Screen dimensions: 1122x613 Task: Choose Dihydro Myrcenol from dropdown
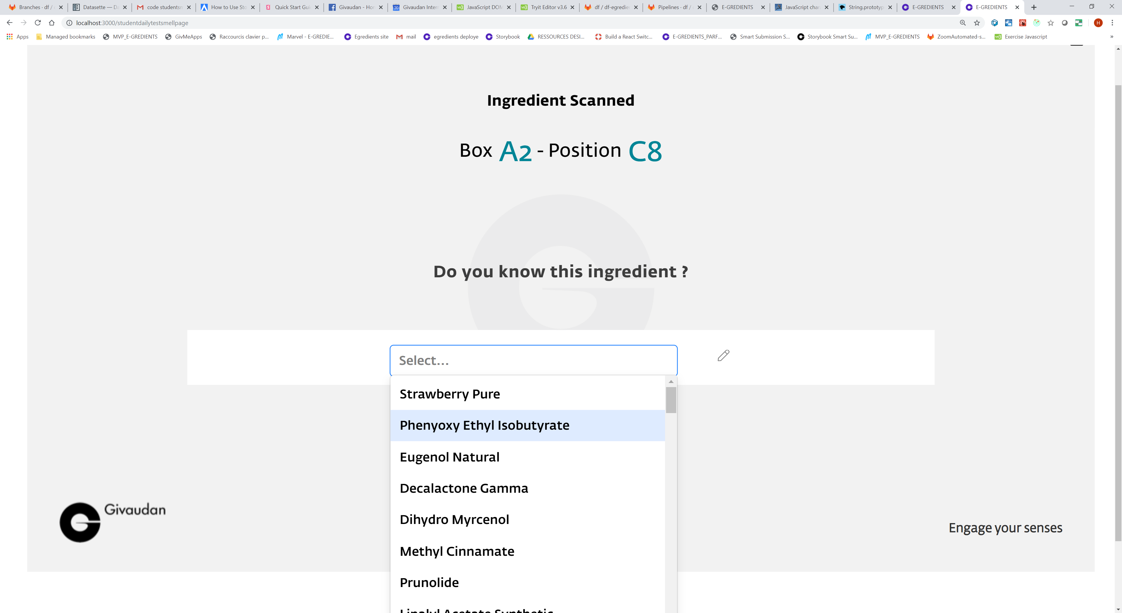[454, 519]
